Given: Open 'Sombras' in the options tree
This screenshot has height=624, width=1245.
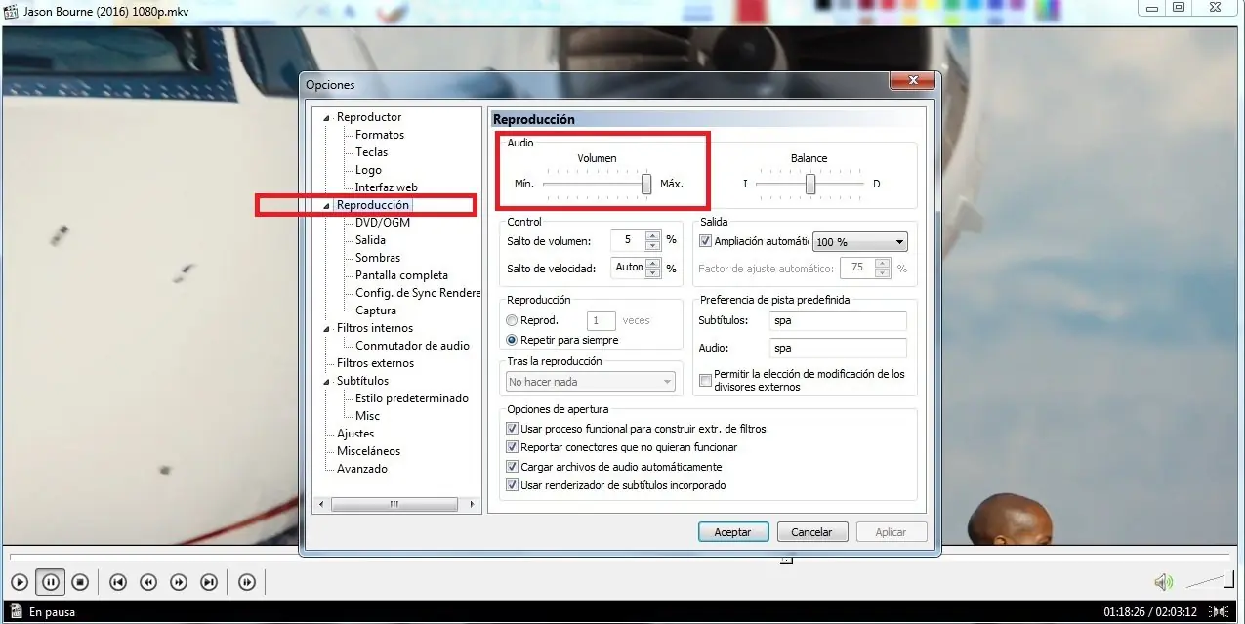Looking at the screenshot, I should point(378,258).
